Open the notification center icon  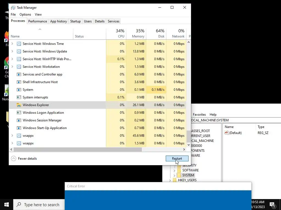tap(272, 205)
